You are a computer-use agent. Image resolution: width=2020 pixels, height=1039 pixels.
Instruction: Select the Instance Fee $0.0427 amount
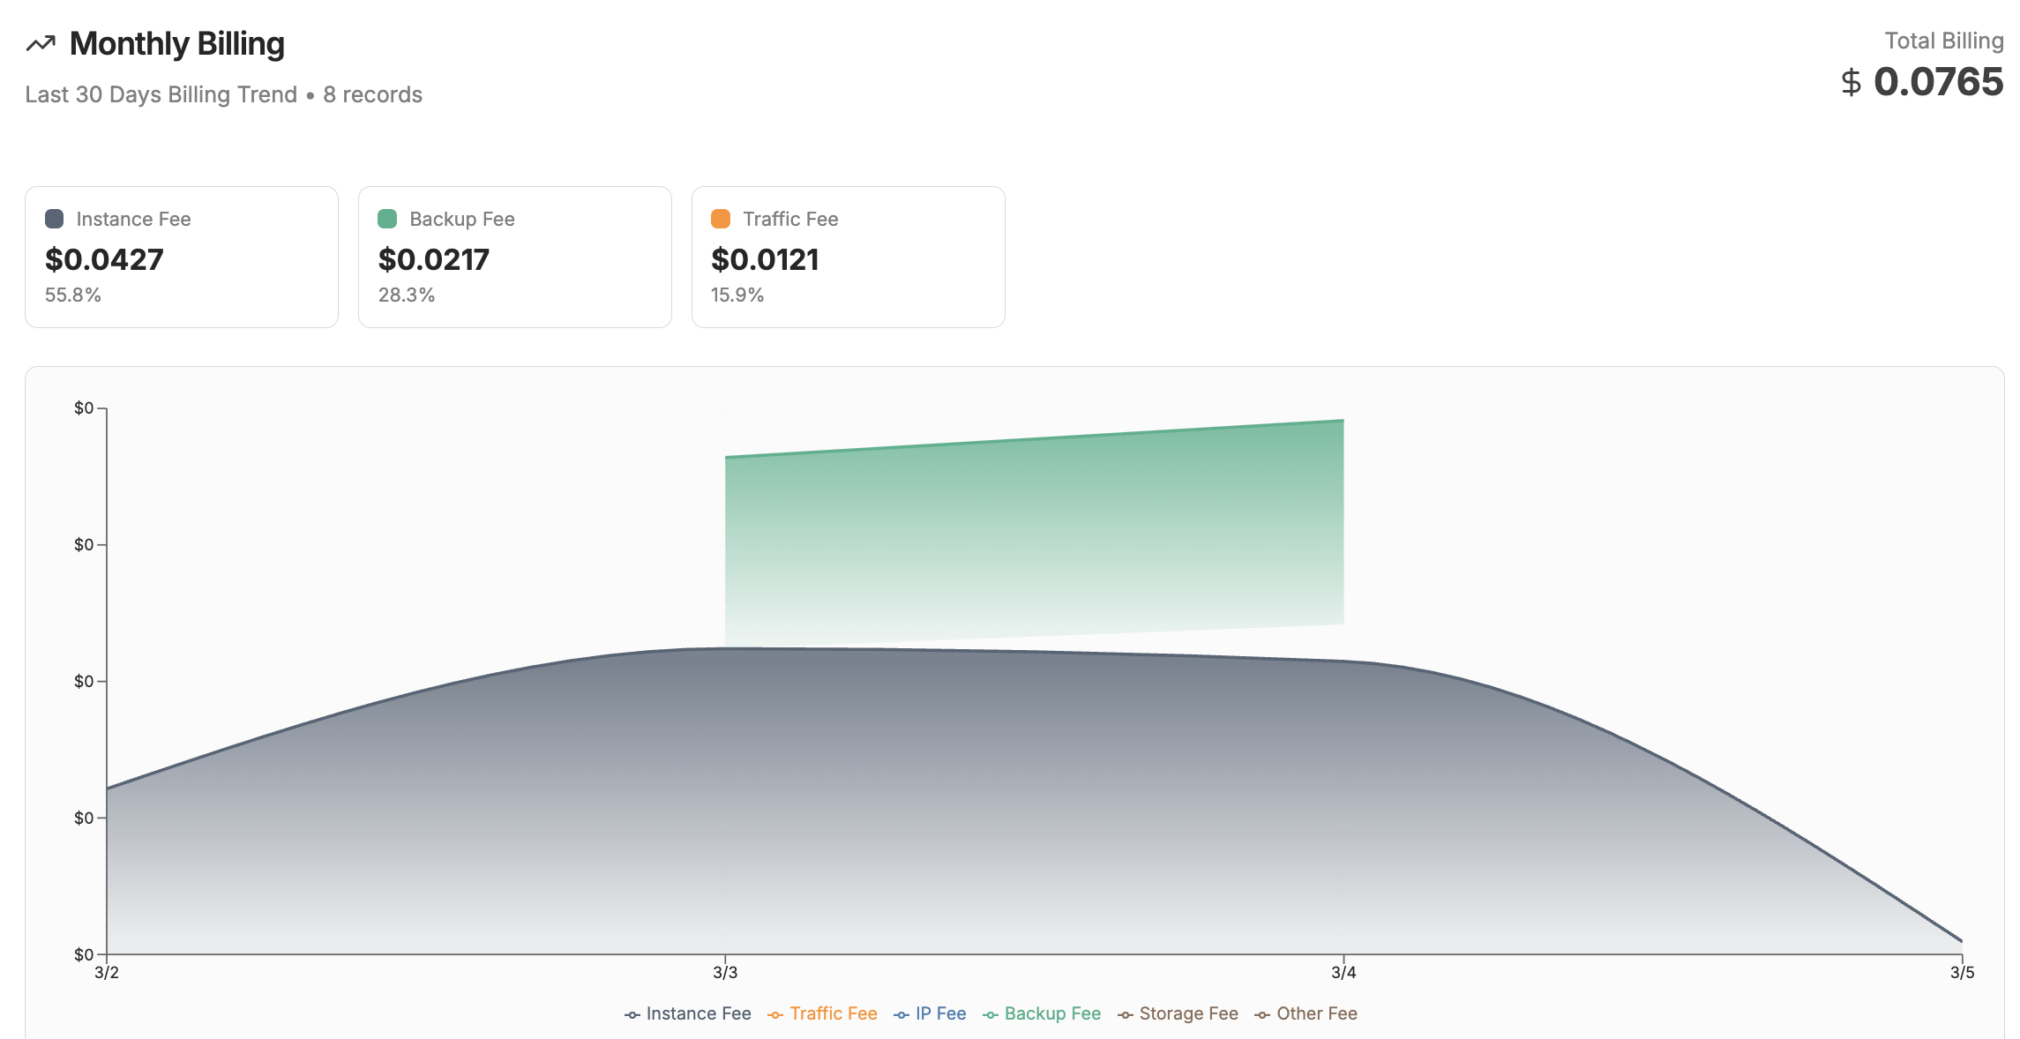click(104, 259)
